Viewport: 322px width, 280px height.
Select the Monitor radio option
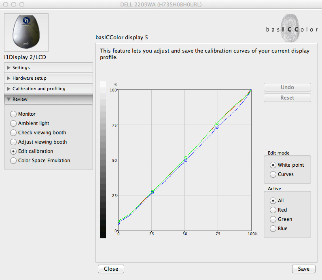[x=13, y=114]
